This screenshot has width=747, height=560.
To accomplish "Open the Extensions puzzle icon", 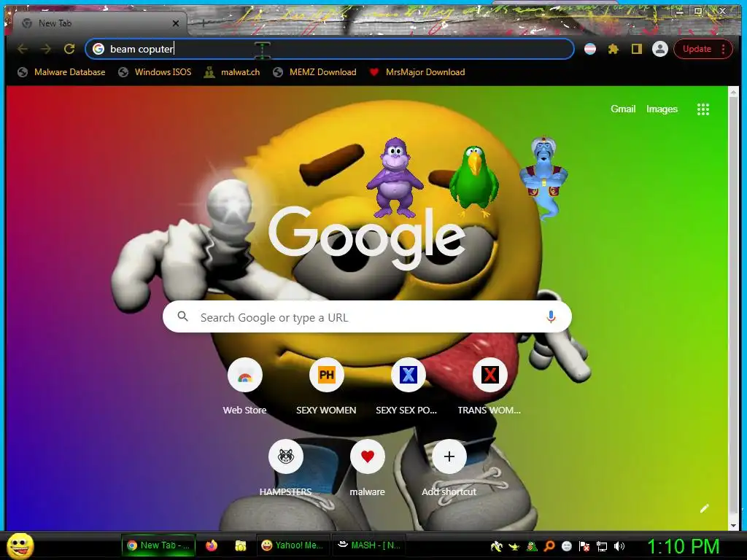I will pos(614,49).
